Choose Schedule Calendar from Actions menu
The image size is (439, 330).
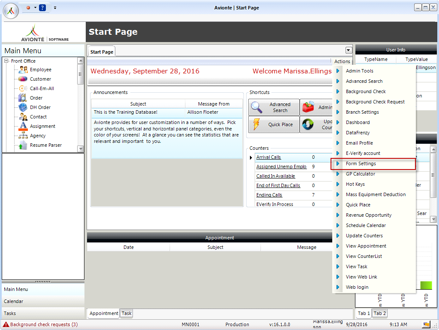(366, 226)
